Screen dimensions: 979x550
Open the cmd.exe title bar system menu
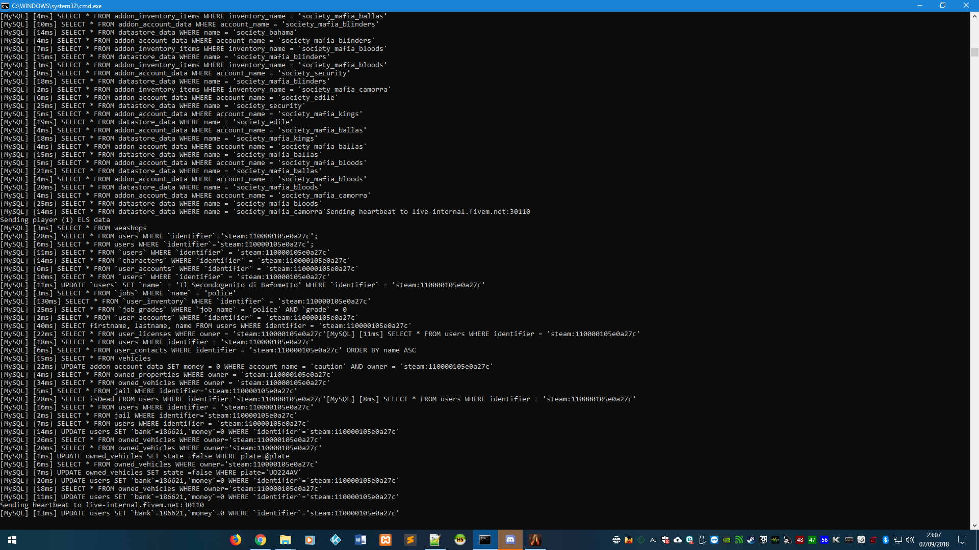tap(6, 6)
